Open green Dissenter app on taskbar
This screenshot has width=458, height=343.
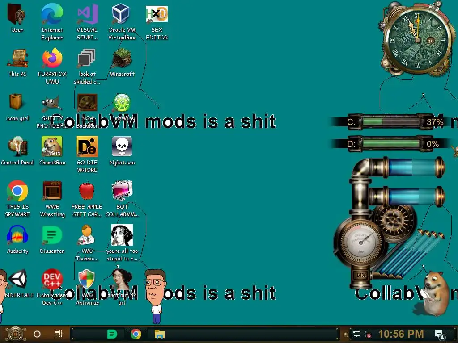click(x=112, y=334)
